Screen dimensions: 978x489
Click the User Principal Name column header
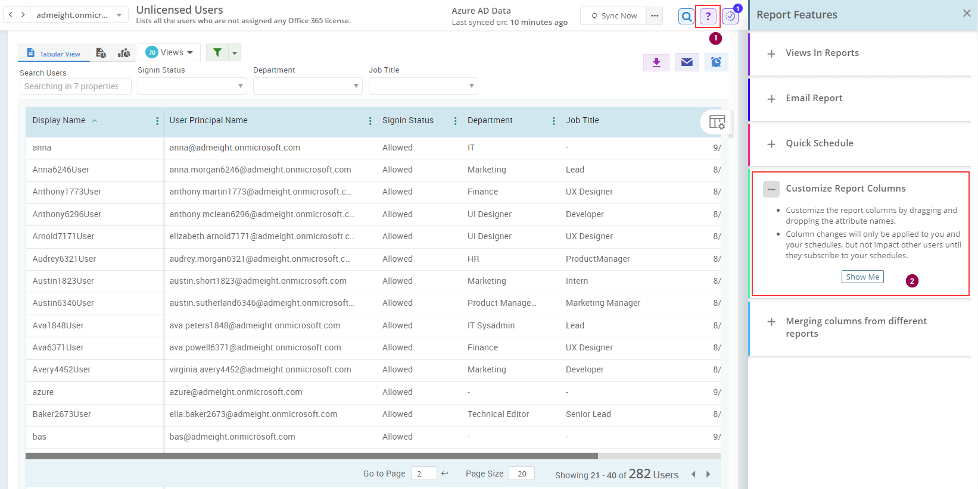click(208, 120)
